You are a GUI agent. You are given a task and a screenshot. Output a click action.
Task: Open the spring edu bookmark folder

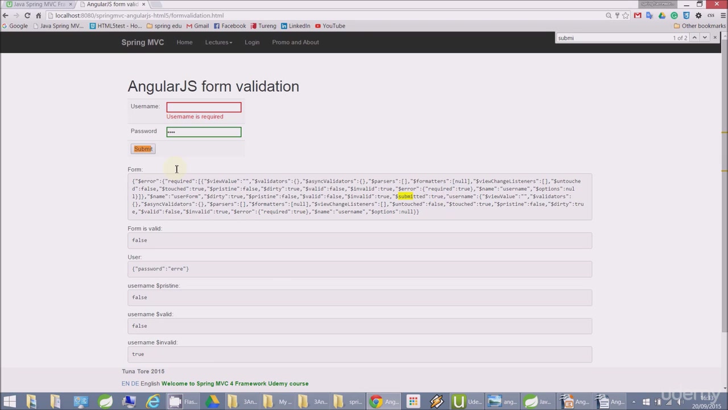coord(164,26)
